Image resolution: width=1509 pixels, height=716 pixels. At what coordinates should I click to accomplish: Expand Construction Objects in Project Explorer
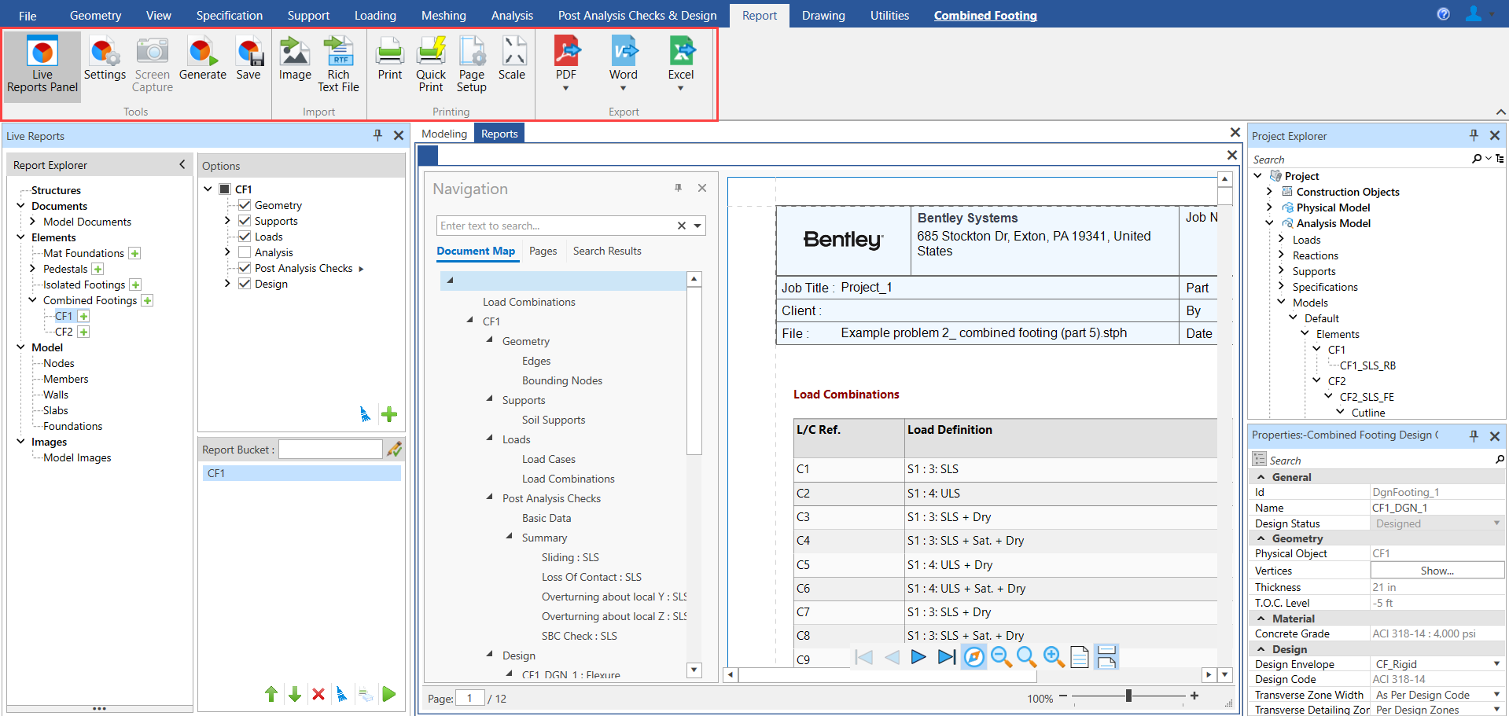coord(1269,192)
